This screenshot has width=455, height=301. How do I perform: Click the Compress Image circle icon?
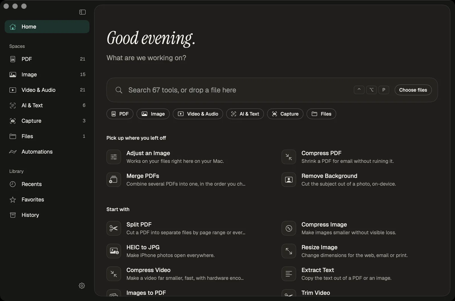289,228
